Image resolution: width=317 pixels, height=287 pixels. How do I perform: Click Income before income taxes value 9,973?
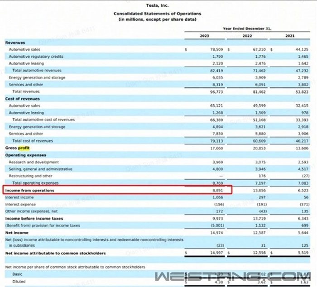pos(218,219)
